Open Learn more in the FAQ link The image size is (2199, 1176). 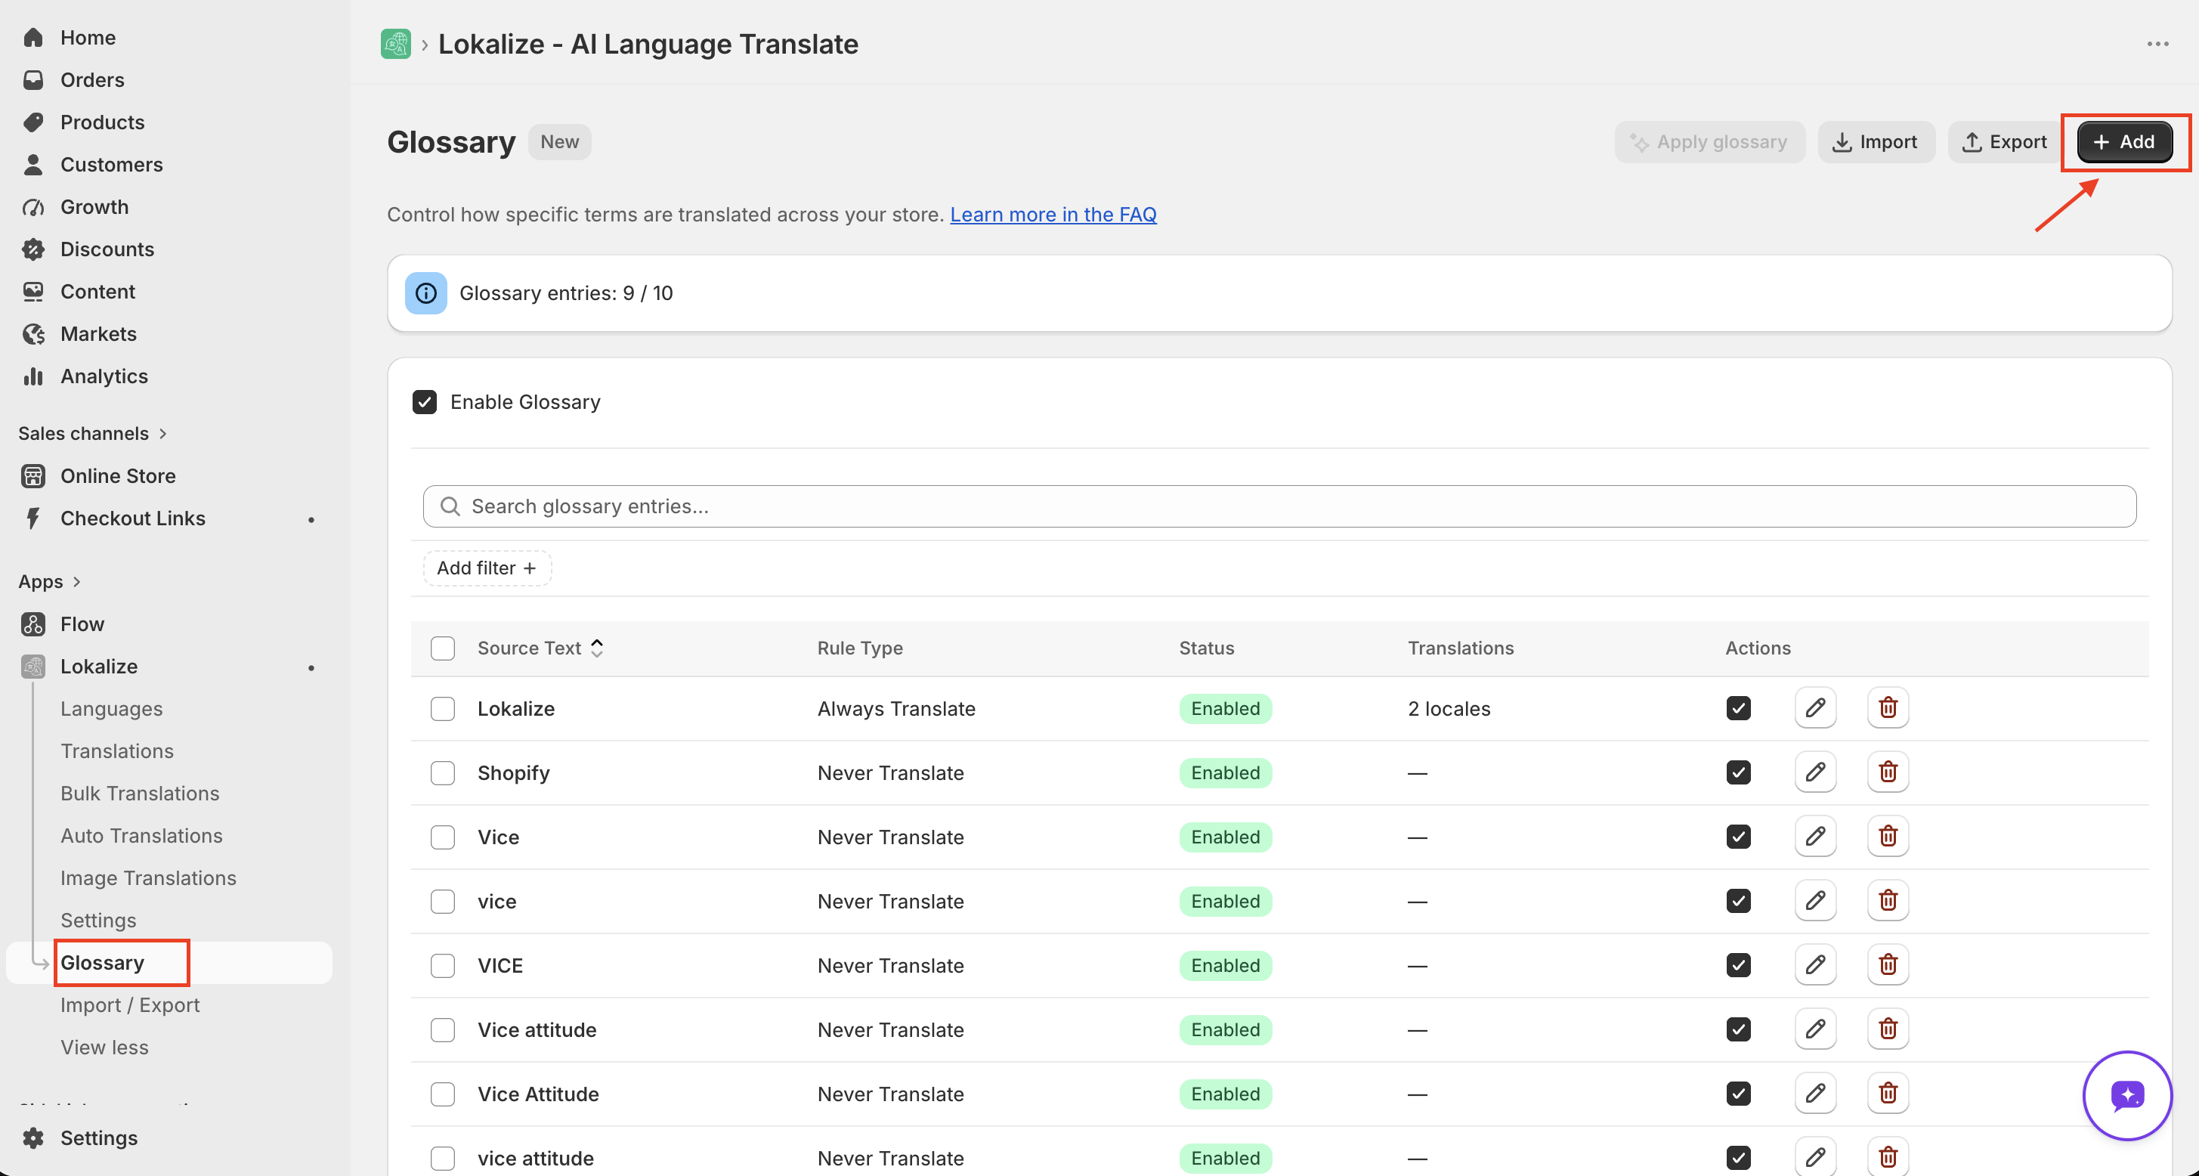point(1053,215)
